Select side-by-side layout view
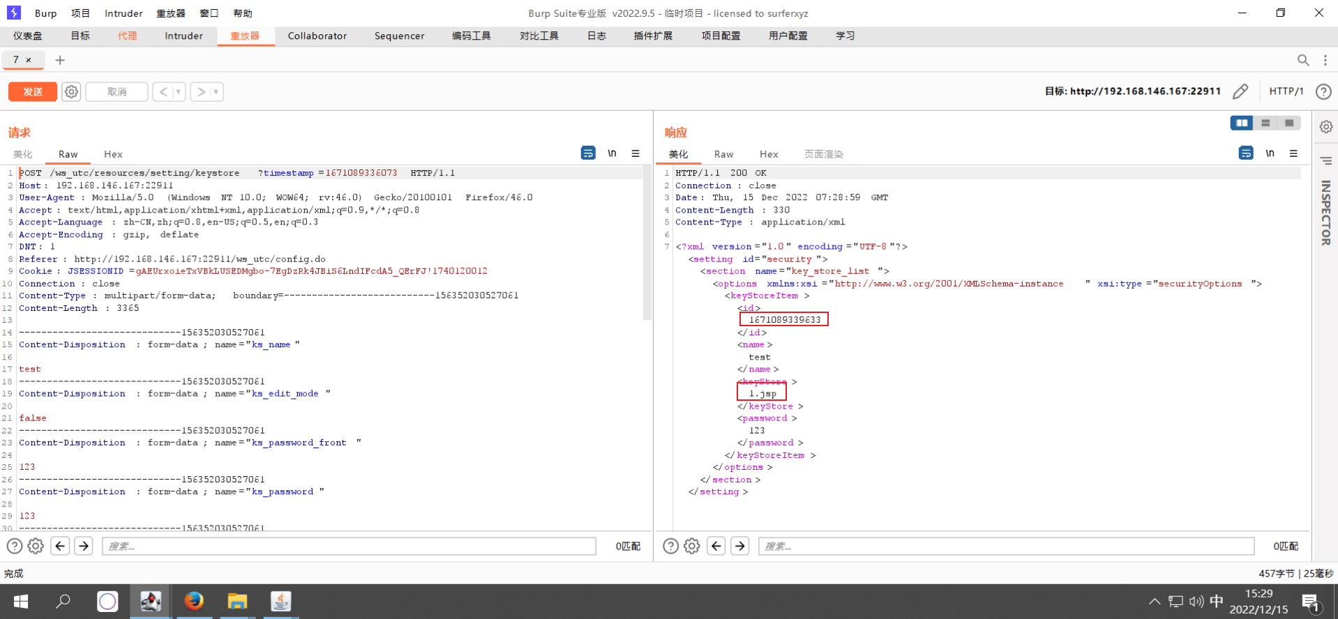1338x619 pixels. (x=1242, y=123)
